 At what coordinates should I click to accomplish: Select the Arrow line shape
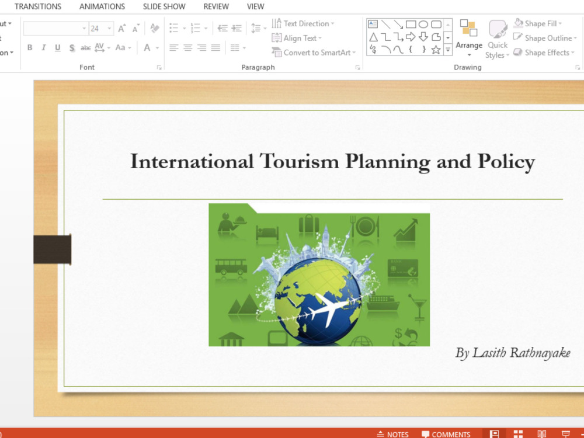[398, 25]
